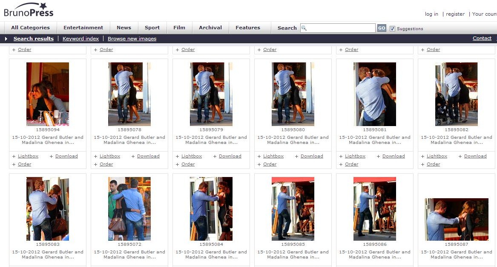Select the Sport category tab

[152, 28]
